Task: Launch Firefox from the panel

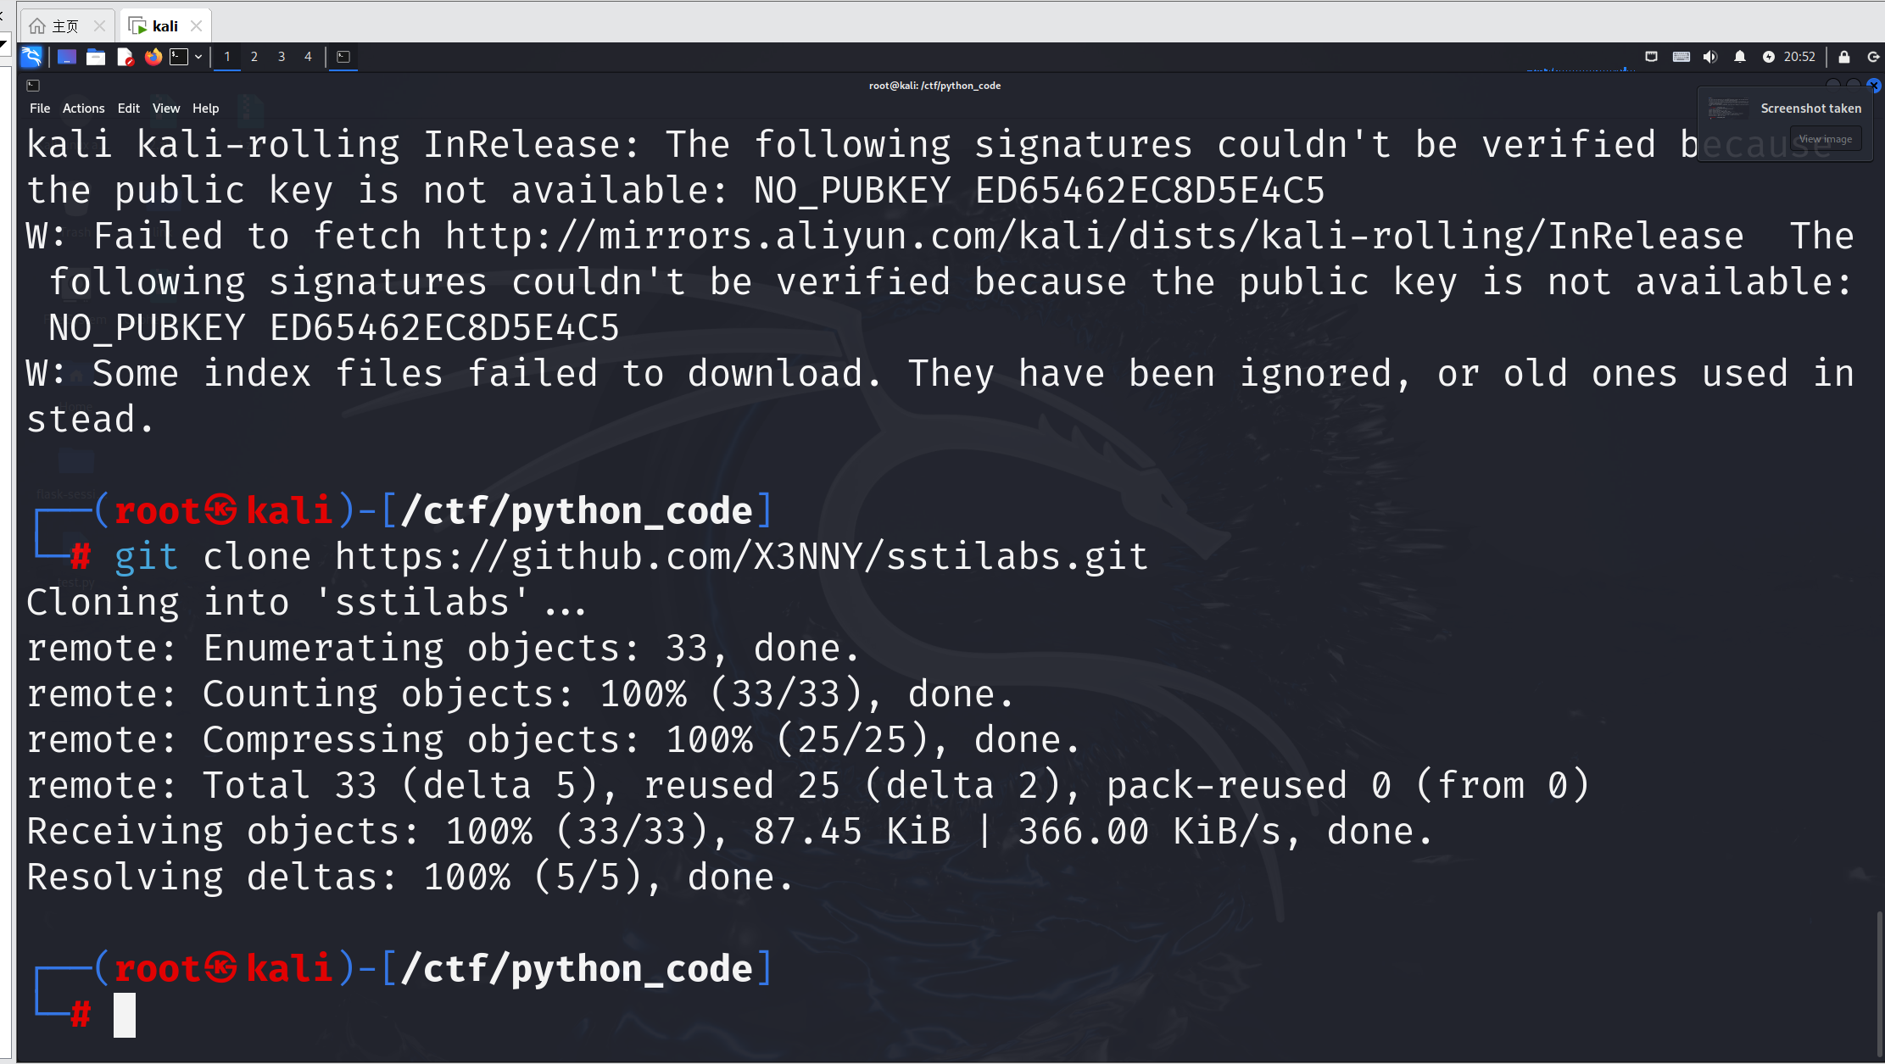Action: pos(153,57)
